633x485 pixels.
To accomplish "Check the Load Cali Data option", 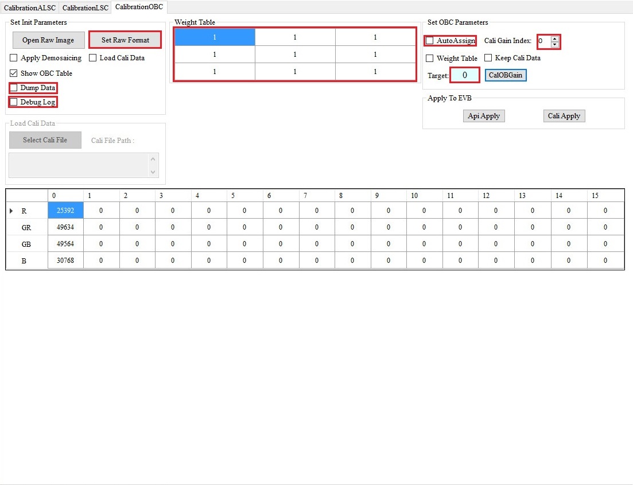I will coord(93,57).
